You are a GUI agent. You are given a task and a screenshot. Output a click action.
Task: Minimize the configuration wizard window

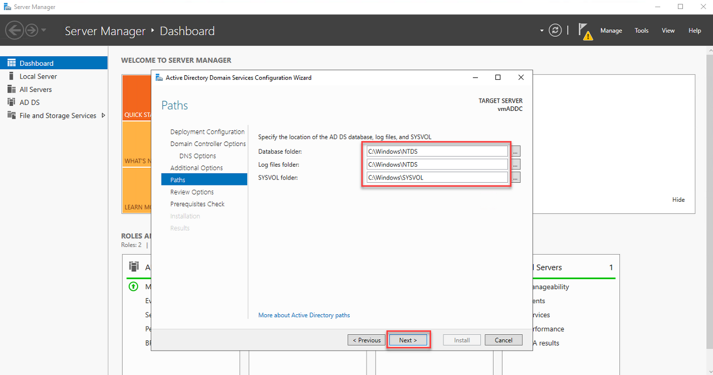(475, 77)
